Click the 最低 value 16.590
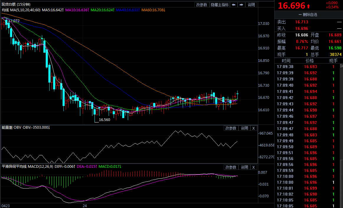 [x=335, y=48]
